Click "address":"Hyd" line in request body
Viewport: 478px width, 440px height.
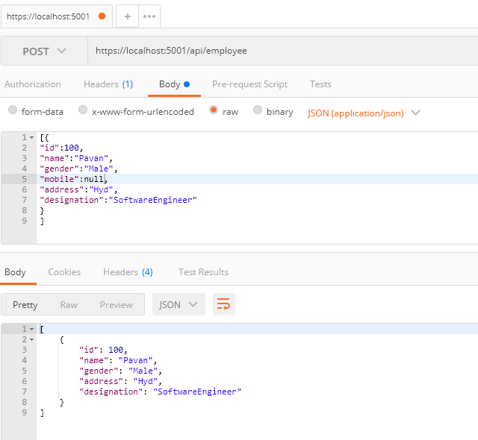[x=78, y=189]
